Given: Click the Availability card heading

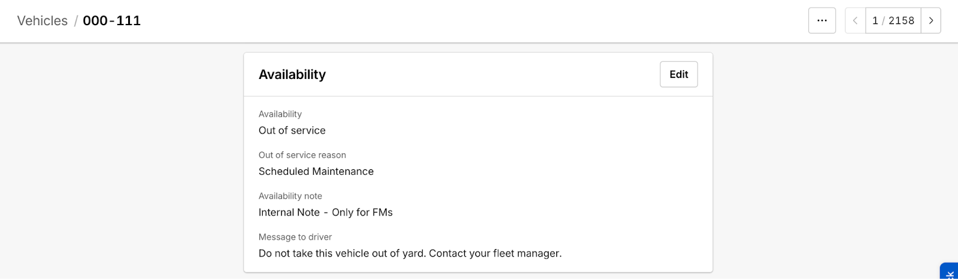Looking at the screenshot, I should (x=292, y=74).
